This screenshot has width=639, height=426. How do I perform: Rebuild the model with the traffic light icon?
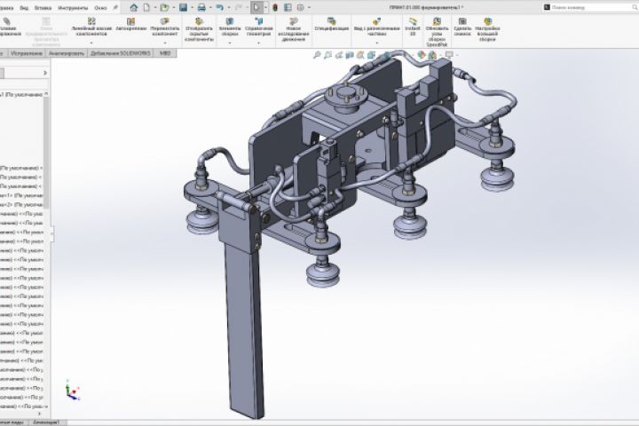click(275, 7)
